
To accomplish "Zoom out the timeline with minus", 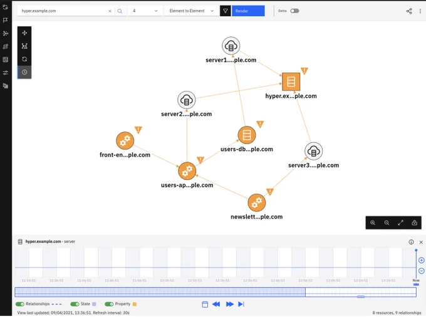I will 422,271.
